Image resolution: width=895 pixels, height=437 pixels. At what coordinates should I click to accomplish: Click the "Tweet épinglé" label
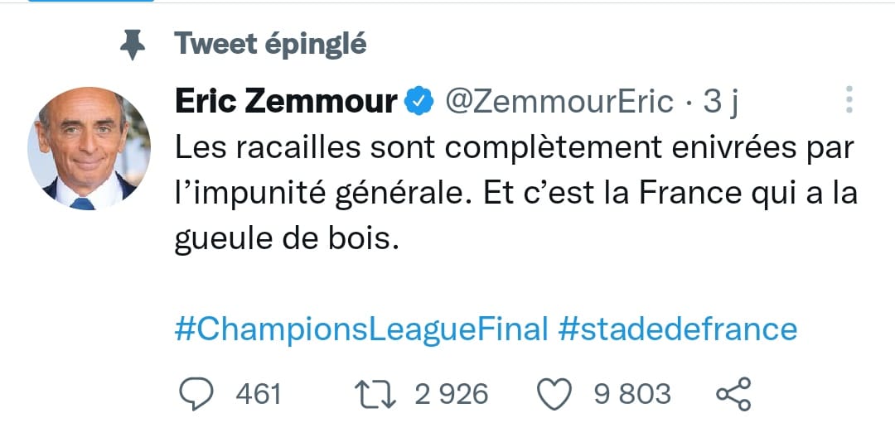click(270, 44)
